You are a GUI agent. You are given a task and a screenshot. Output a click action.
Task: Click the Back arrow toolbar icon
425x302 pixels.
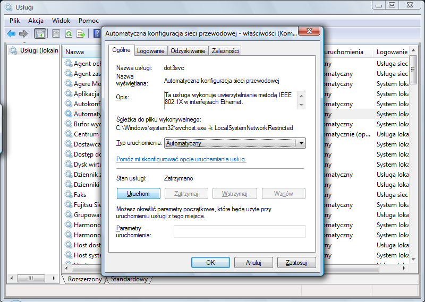click(11, 33)
